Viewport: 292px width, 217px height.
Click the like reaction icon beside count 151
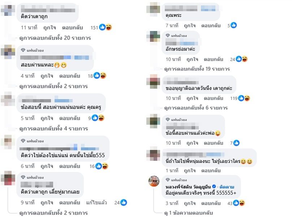click(x=102, y=27)
